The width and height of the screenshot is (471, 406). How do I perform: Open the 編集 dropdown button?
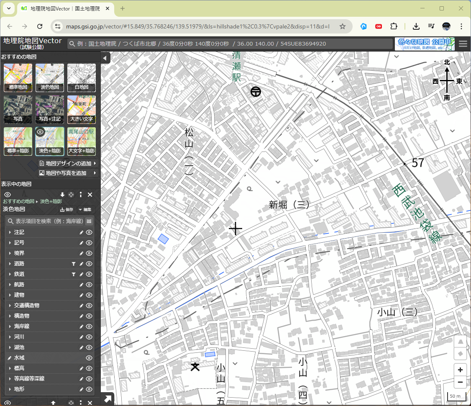[85, 210]
